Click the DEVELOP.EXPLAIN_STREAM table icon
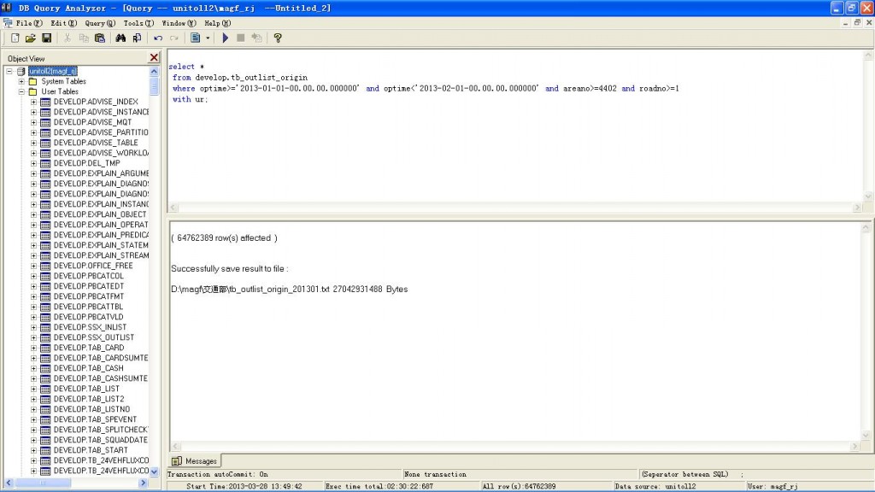The height and width of the screenshot is (492, 875). click(x=45, y=255)
